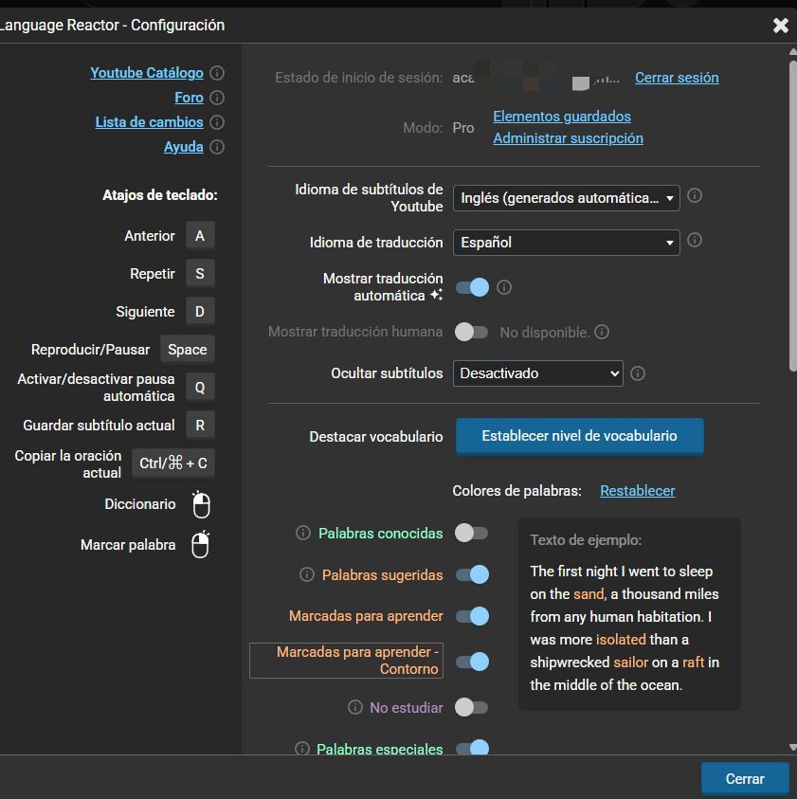Toggle Marcadas para aprender - Contorno switch
Screen dimensions: 797x799
pos(472,662)
